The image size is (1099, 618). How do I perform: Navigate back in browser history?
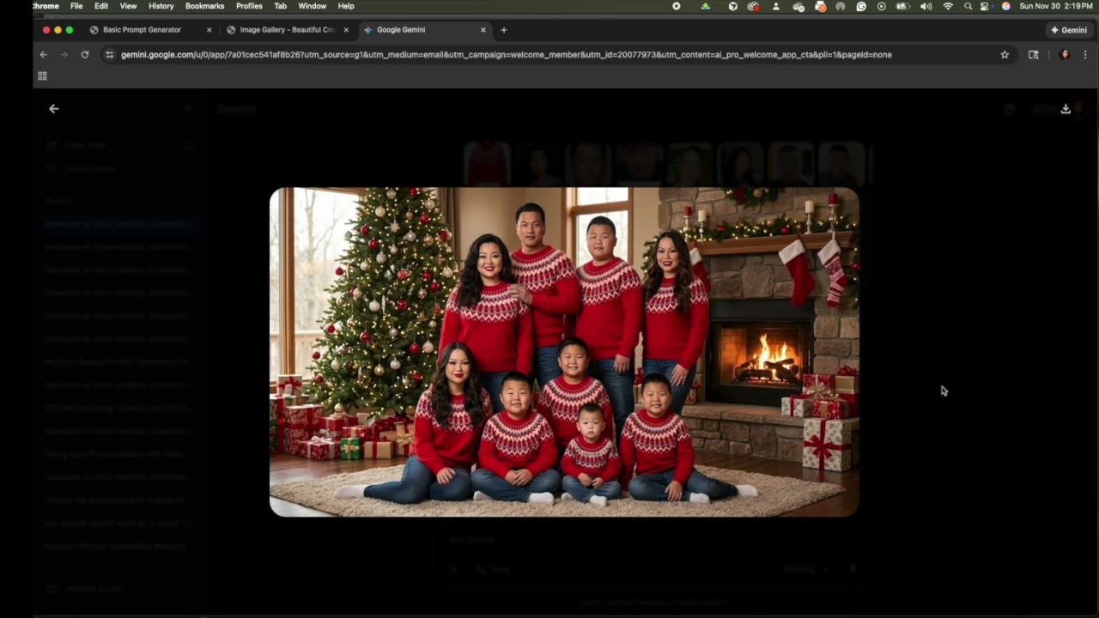pyautogui.click(x=44, y=55)
